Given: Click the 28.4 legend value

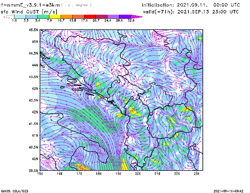Looking at the screenshot, I should (119, 20).
